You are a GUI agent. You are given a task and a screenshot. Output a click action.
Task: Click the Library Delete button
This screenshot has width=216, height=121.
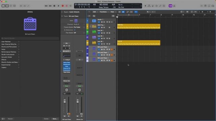click(x=46, y=119)
